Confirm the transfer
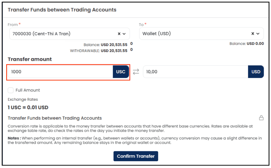271x168 pixels. [136, 156]
